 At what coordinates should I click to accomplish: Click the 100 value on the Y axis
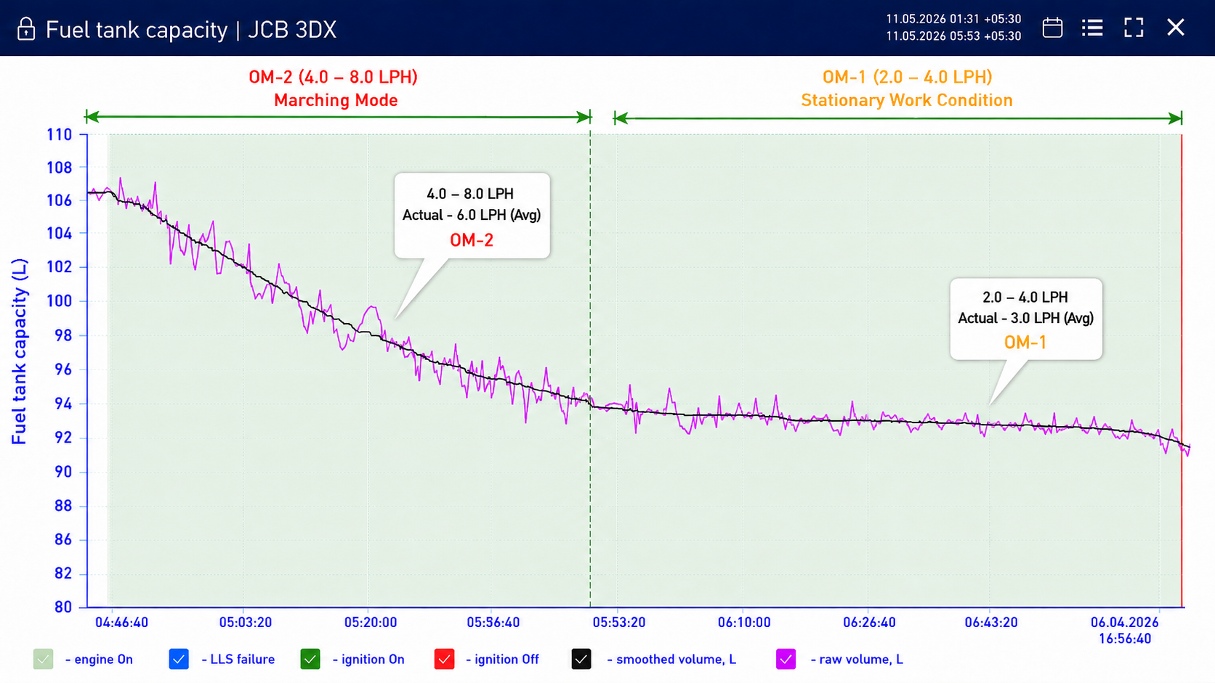(x=60, y=300)
